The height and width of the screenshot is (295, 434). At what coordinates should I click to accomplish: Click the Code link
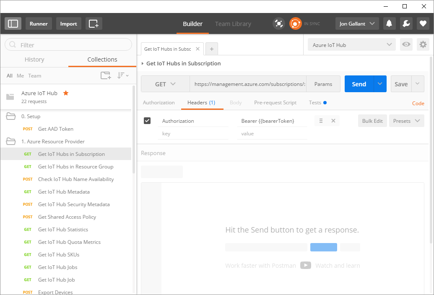(418, 103)
